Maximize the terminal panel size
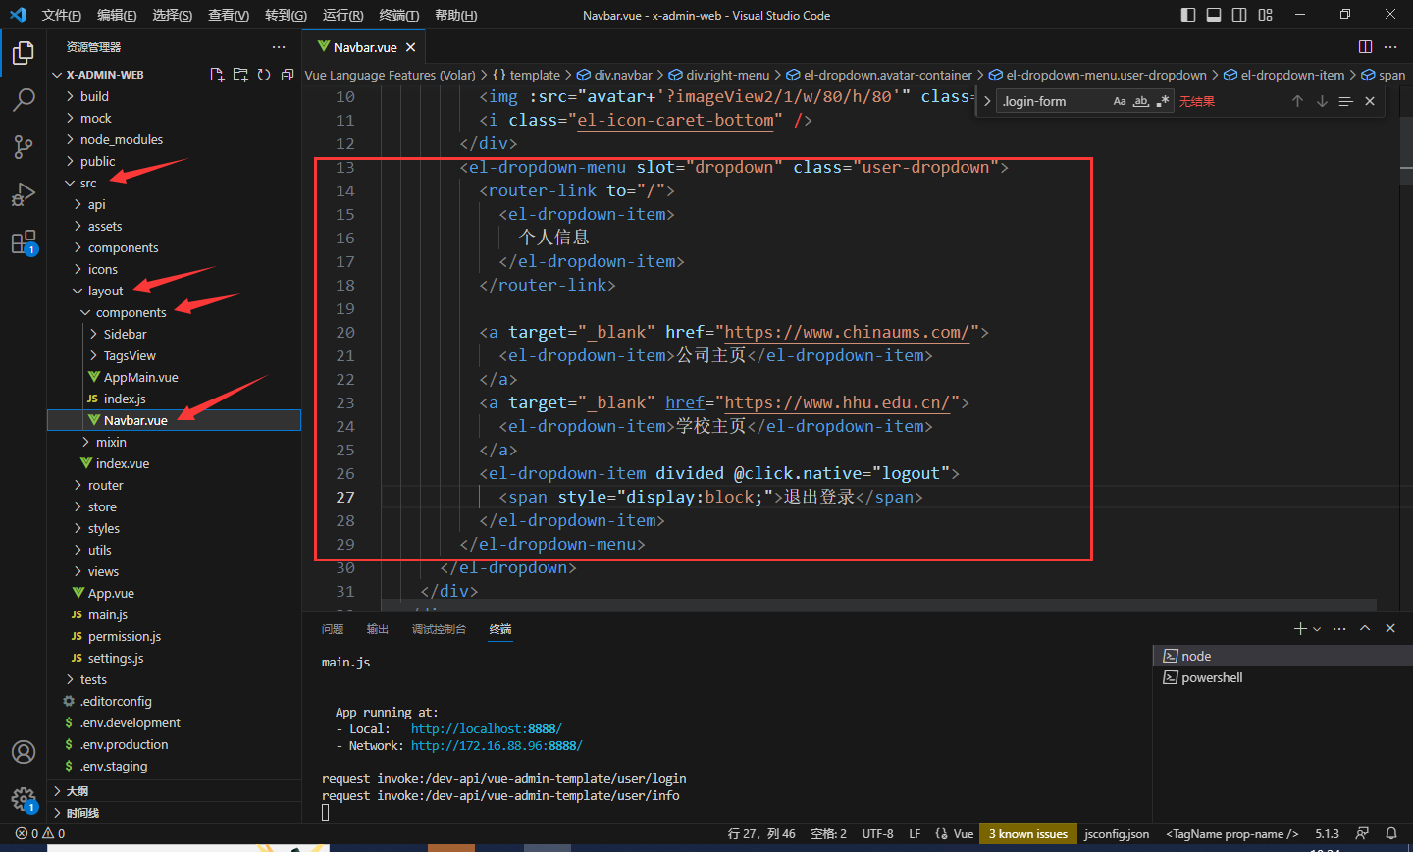 (1365, 629)
